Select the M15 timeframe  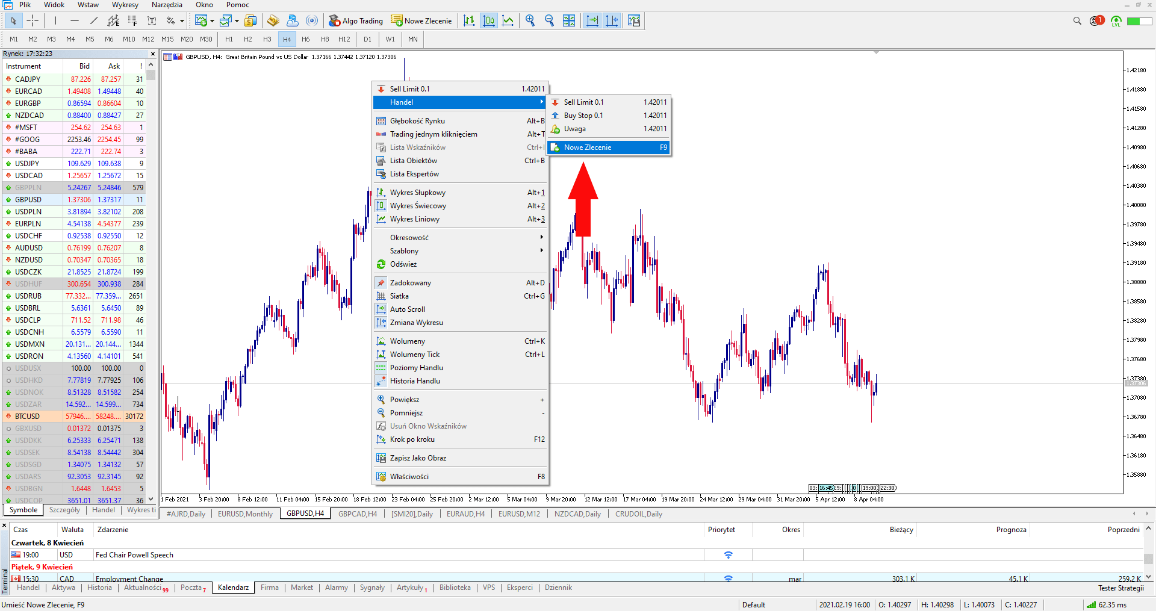167,39
